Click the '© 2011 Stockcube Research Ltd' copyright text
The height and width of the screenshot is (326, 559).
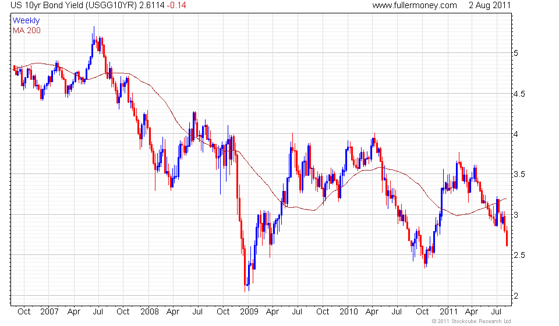(471, 321)
